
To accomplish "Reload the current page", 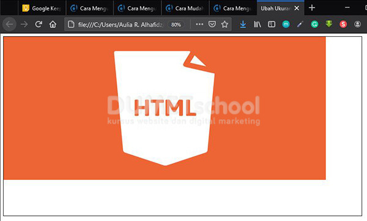I will point(39,24).
